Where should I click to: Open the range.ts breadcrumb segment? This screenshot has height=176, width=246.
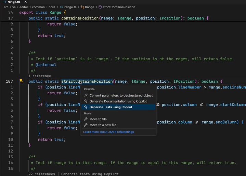(70, 7)
